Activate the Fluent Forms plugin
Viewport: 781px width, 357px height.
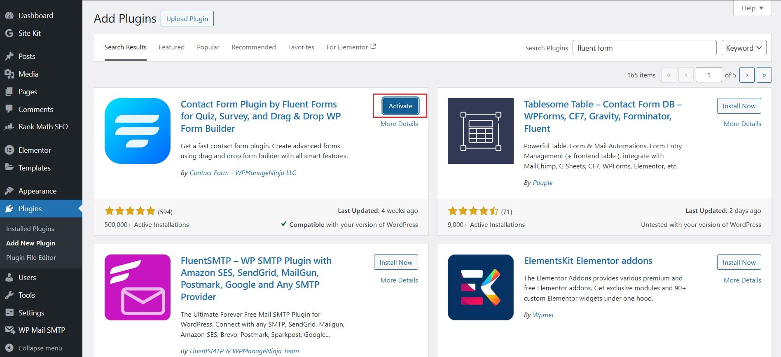click(400, 106)
